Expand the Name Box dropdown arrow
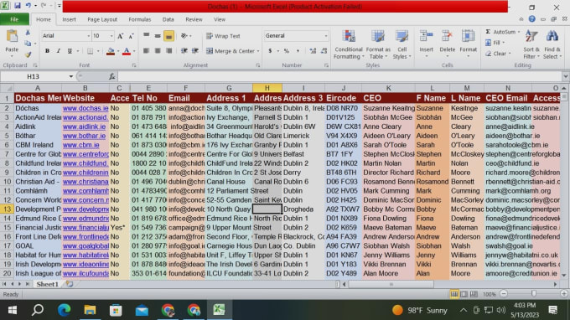The height and width of the screenshot is (320, 570). (x=71, y=76)
